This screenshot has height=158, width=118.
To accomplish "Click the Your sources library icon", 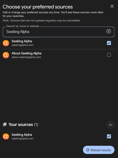I will point(5,124).
